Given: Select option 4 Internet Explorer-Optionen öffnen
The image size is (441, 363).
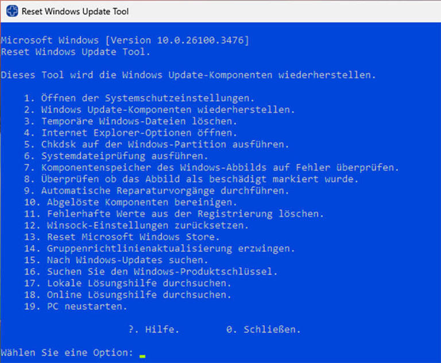Looking at the screenshot, I should (x=130, y=133).
